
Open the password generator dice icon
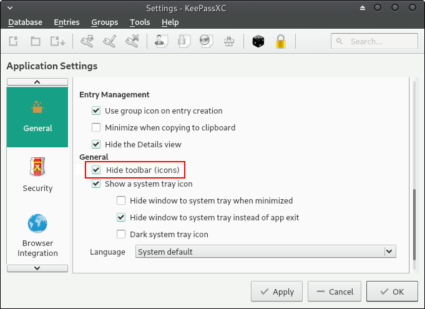[x=258, y=41]
